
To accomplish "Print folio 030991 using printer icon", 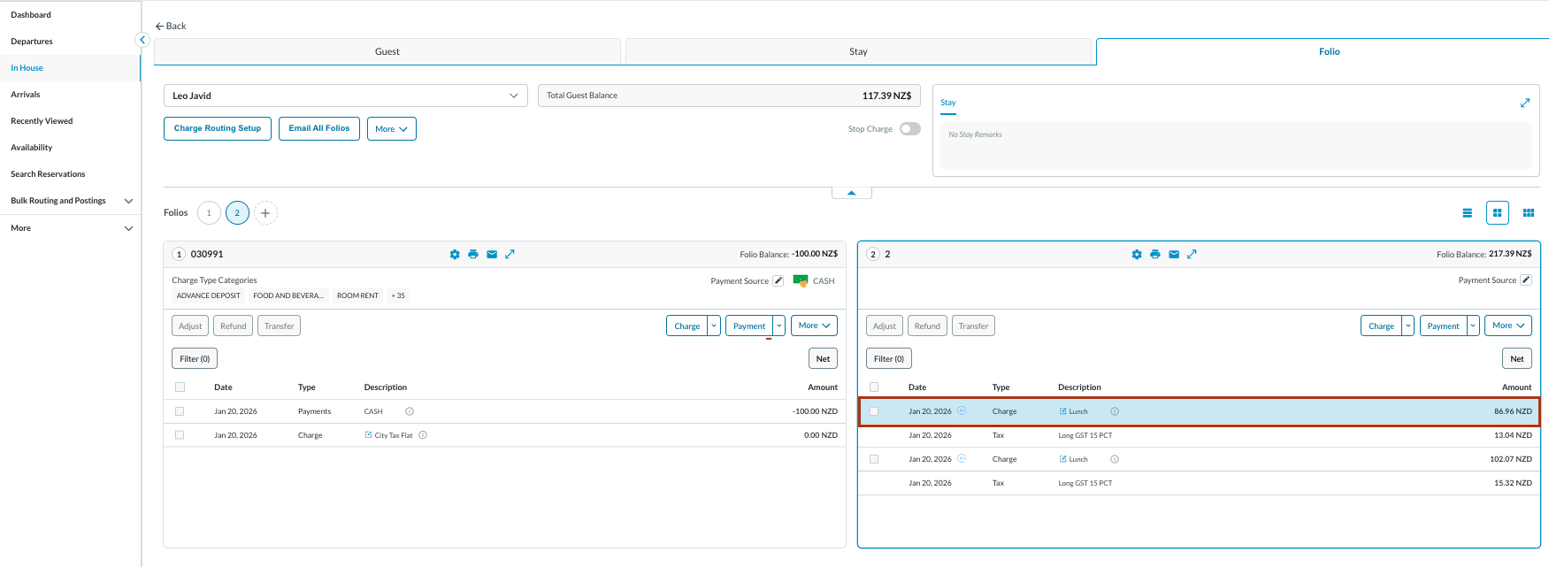I will point(473,255).
